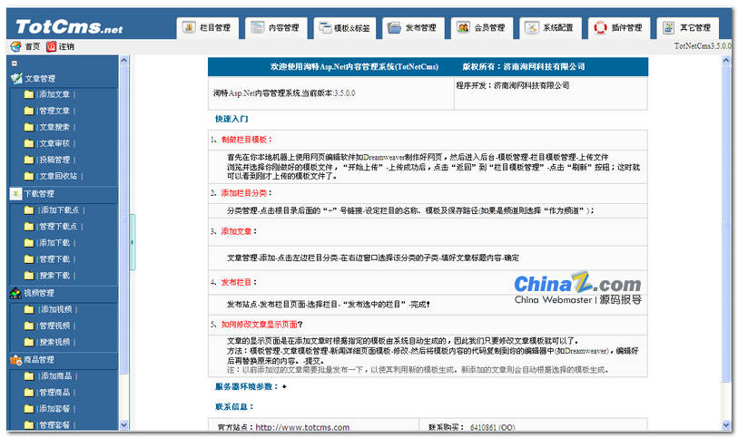Open 添加文章 in sidebar
The image size is (738, 438).
(54, 94)
